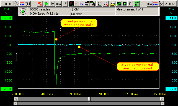178x106 pixels.
Task: Click the red/green waveform display icon
Action: click(x=72, y=4)
